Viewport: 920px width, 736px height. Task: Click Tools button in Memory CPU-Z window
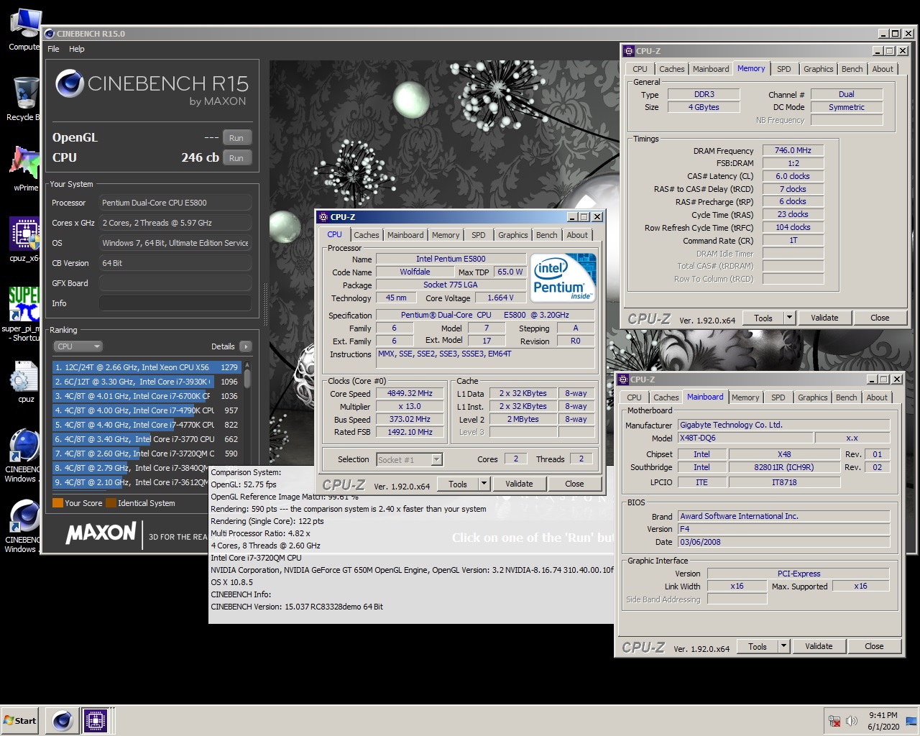[763, 318]
